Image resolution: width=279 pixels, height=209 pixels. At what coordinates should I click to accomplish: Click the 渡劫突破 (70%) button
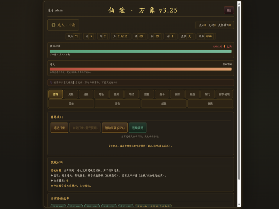click(x=115, y=128)
